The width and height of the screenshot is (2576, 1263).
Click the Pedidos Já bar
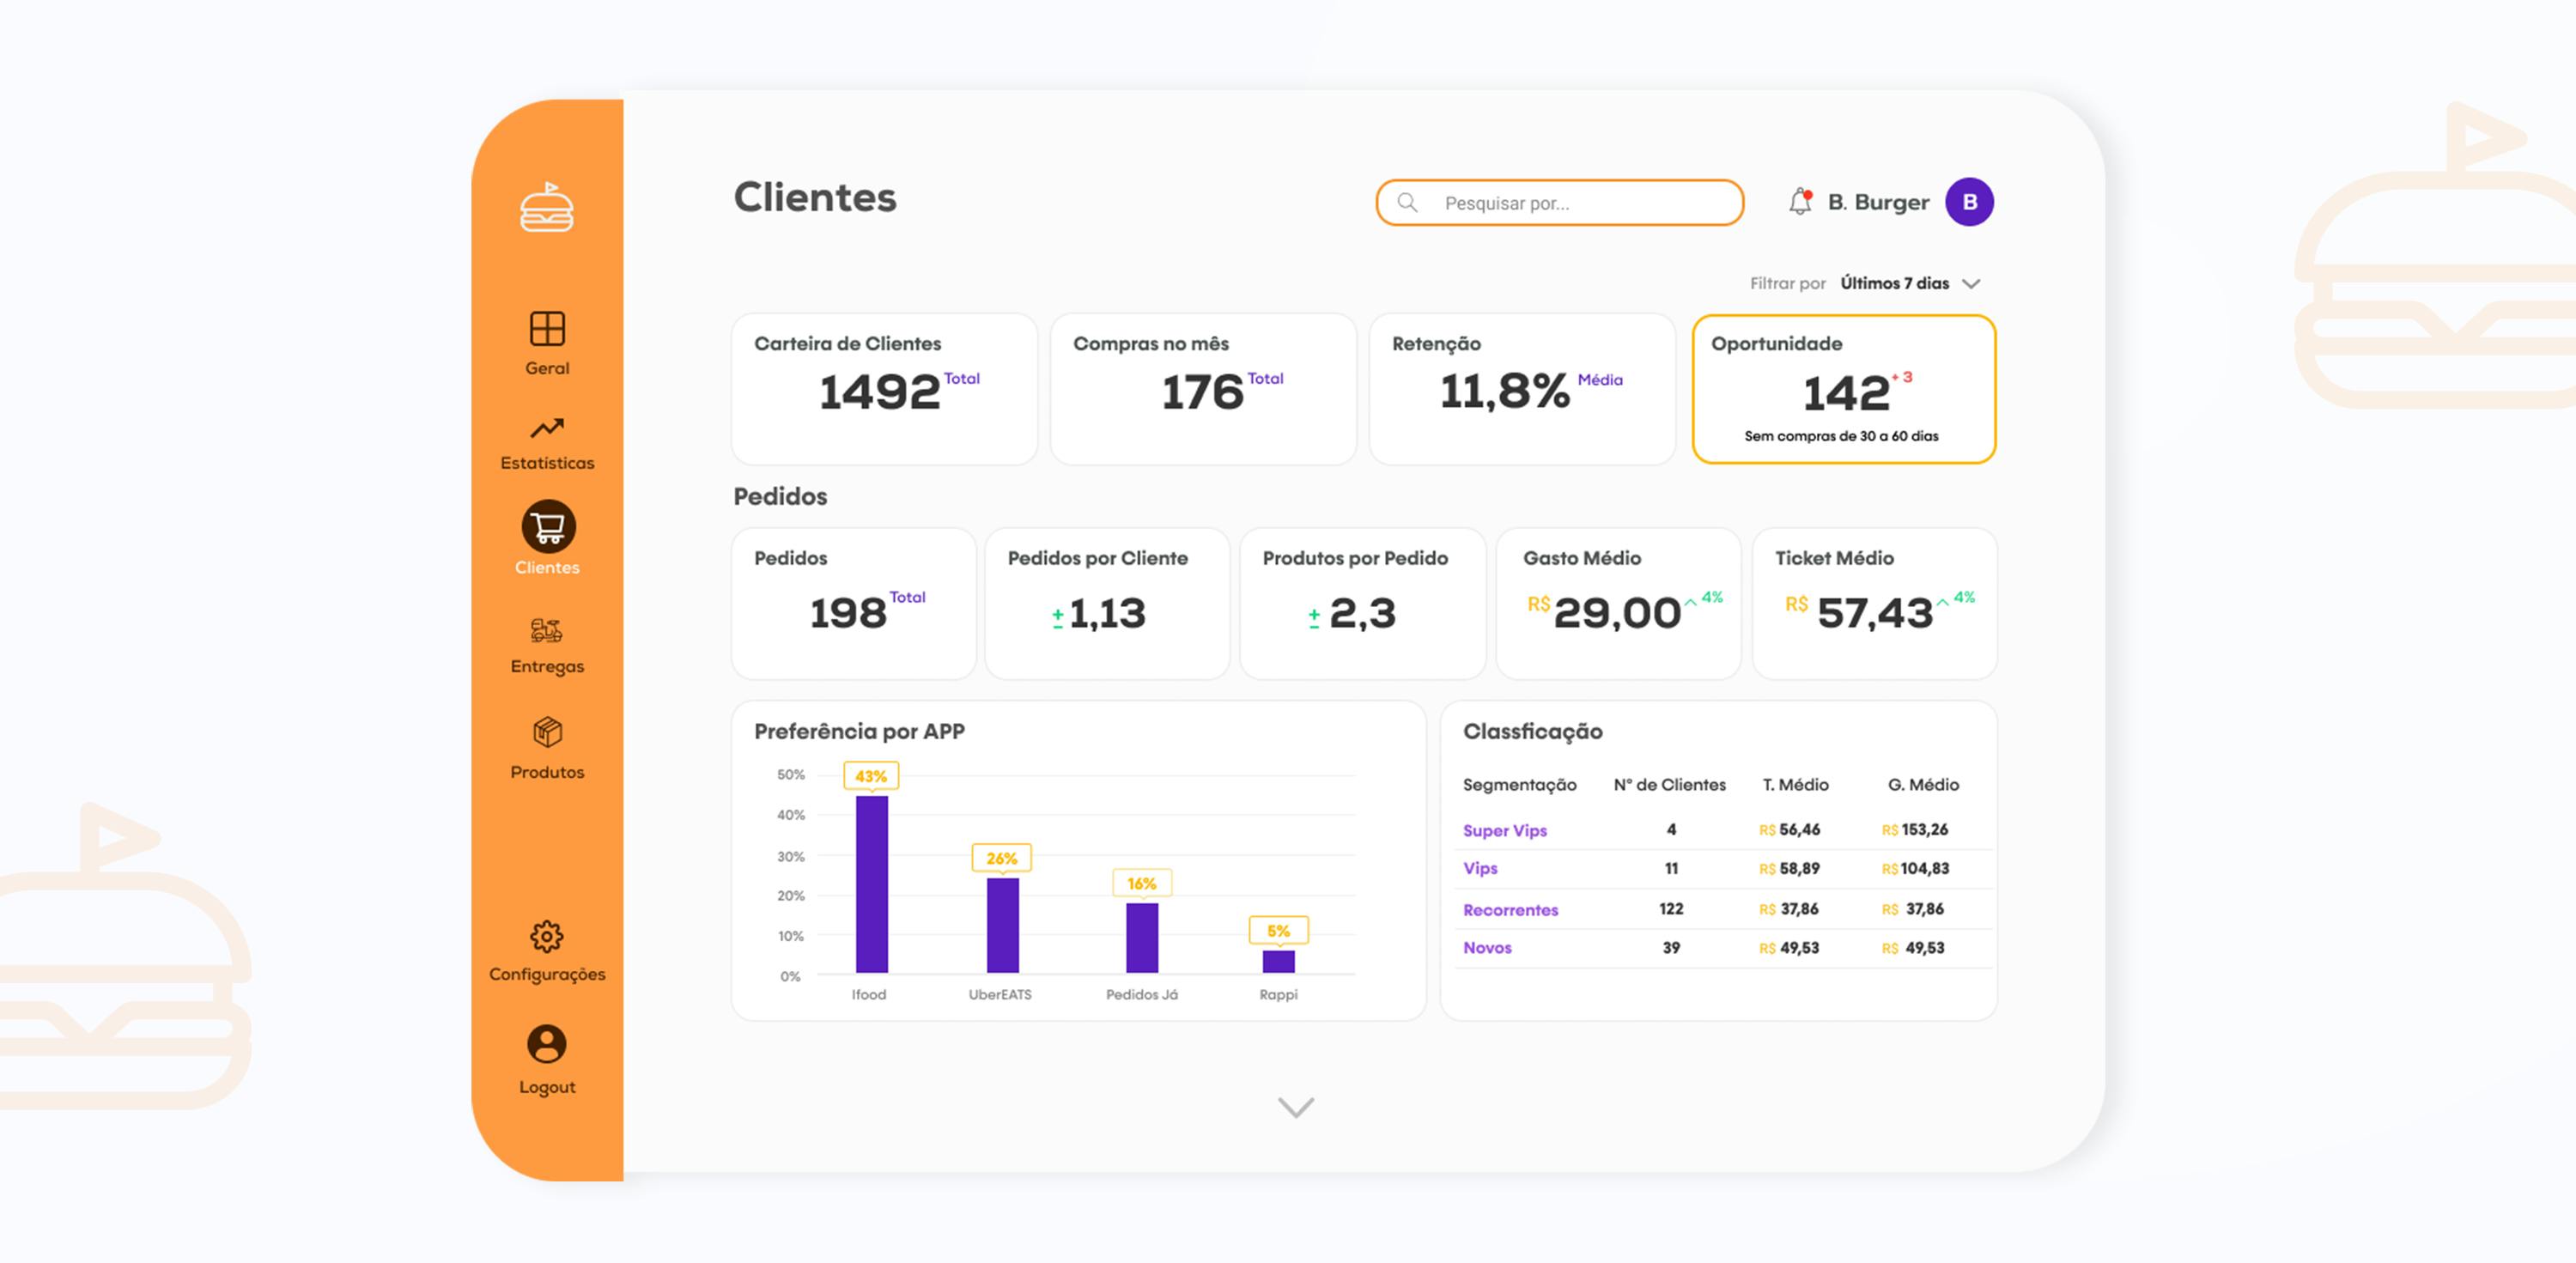1142,938
